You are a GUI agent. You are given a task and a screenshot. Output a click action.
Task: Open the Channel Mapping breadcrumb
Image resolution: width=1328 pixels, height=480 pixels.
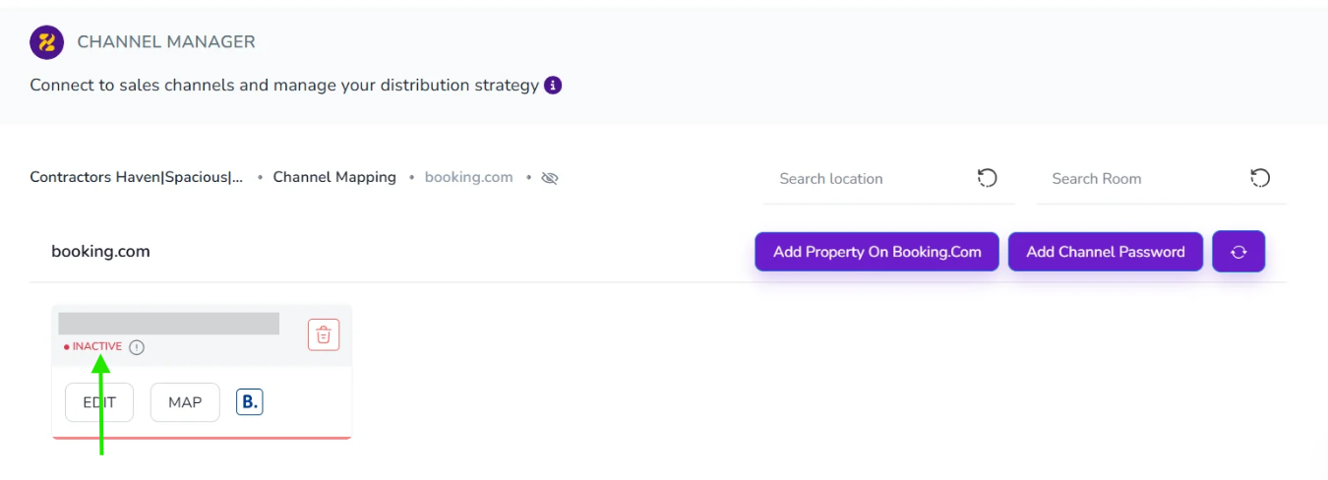[334, 178]
